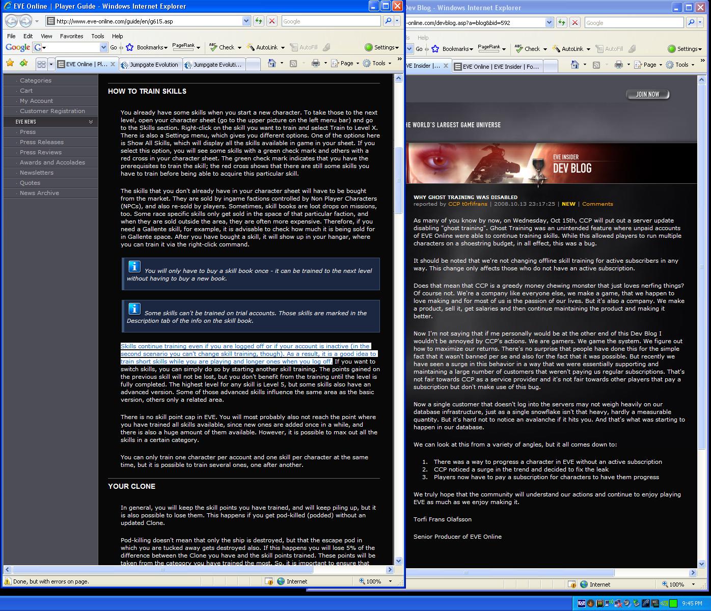Screen dimensions: 711x611
Task: Click the Home icon in Dev Blog window
Action: tap(575, 65)
